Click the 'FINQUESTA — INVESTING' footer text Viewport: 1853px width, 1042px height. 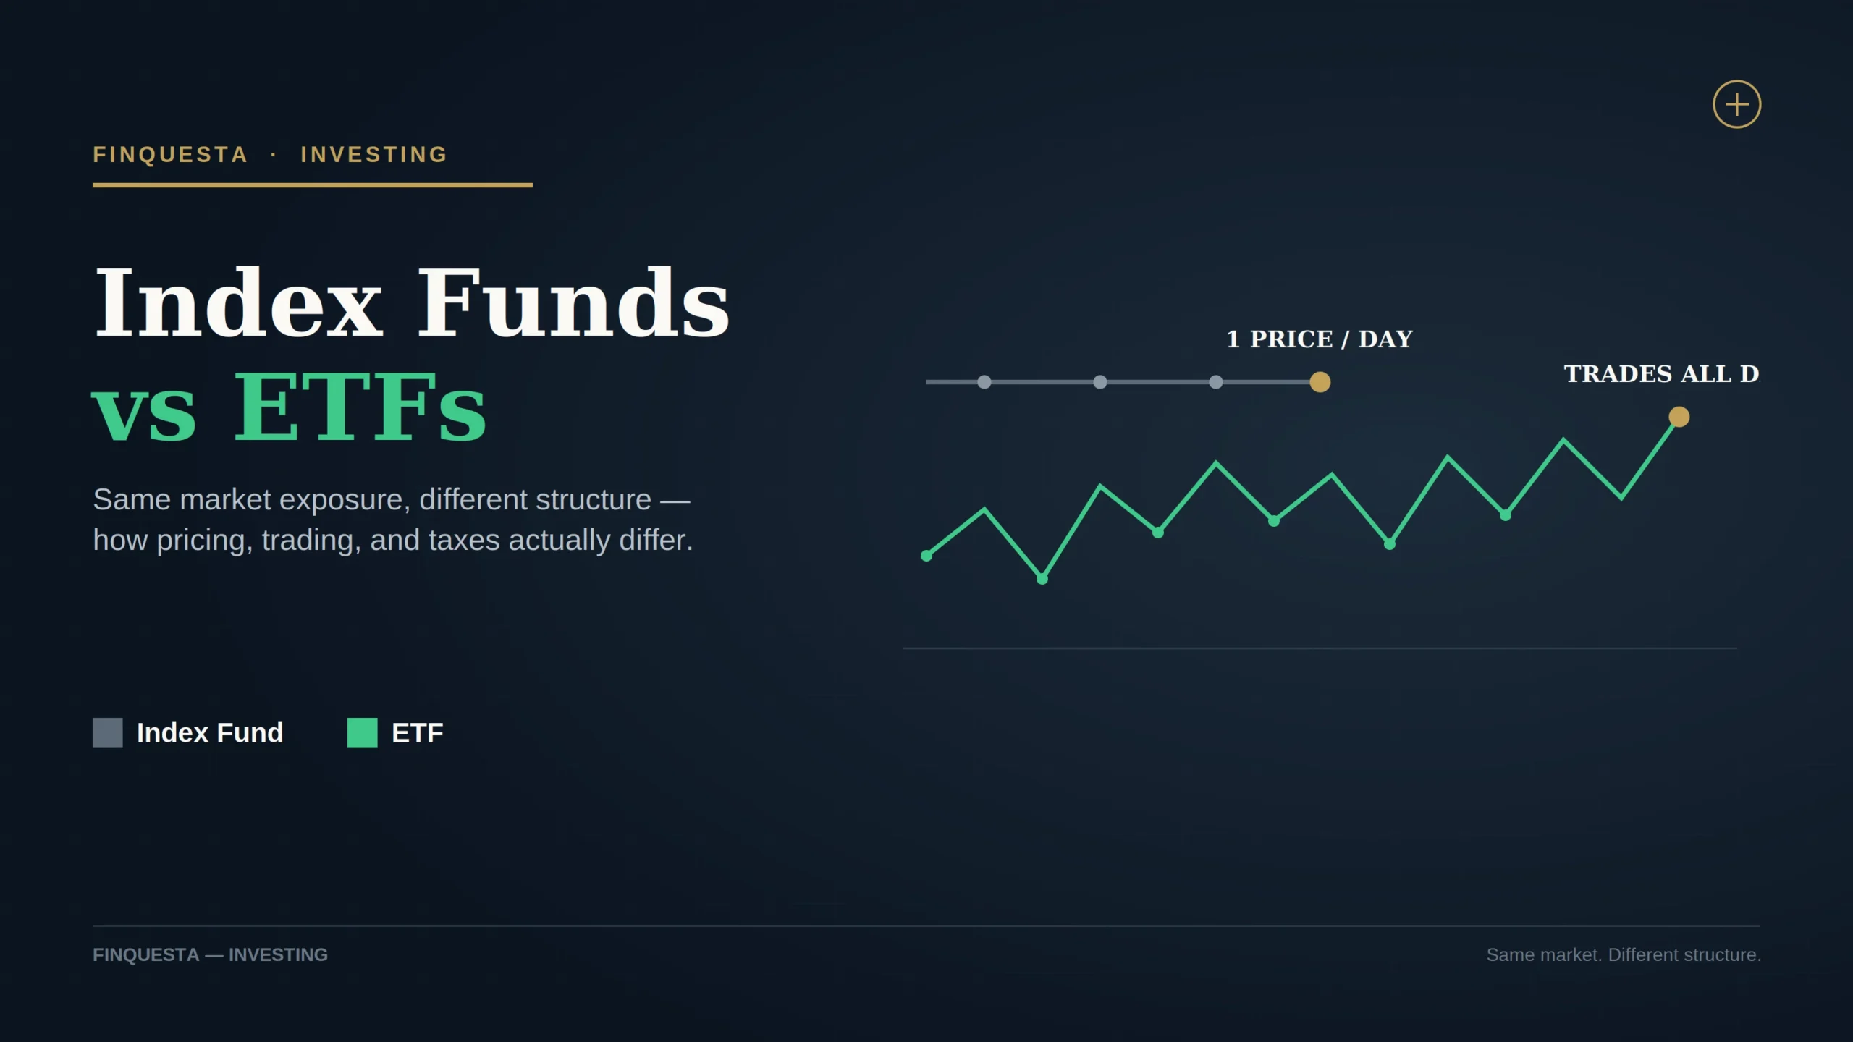pos(210,954)
